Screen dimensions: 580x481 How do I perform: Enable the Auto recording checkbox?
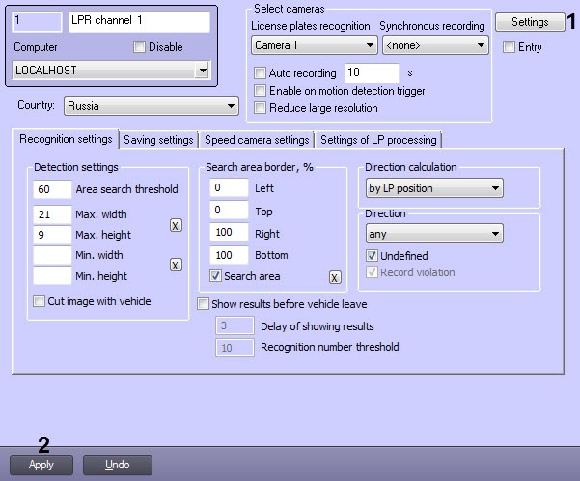[x=260, y=73]
